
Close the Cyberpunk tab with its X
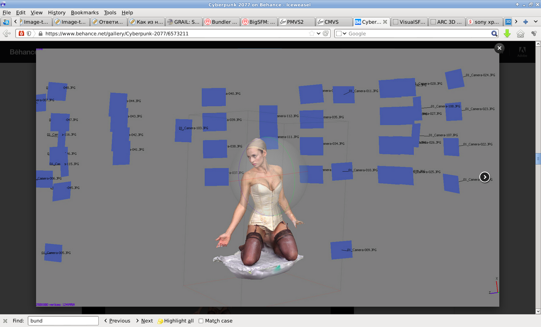[385, 22]
